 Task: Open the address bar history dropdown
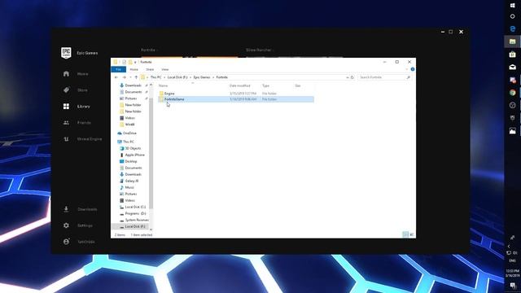348,77
